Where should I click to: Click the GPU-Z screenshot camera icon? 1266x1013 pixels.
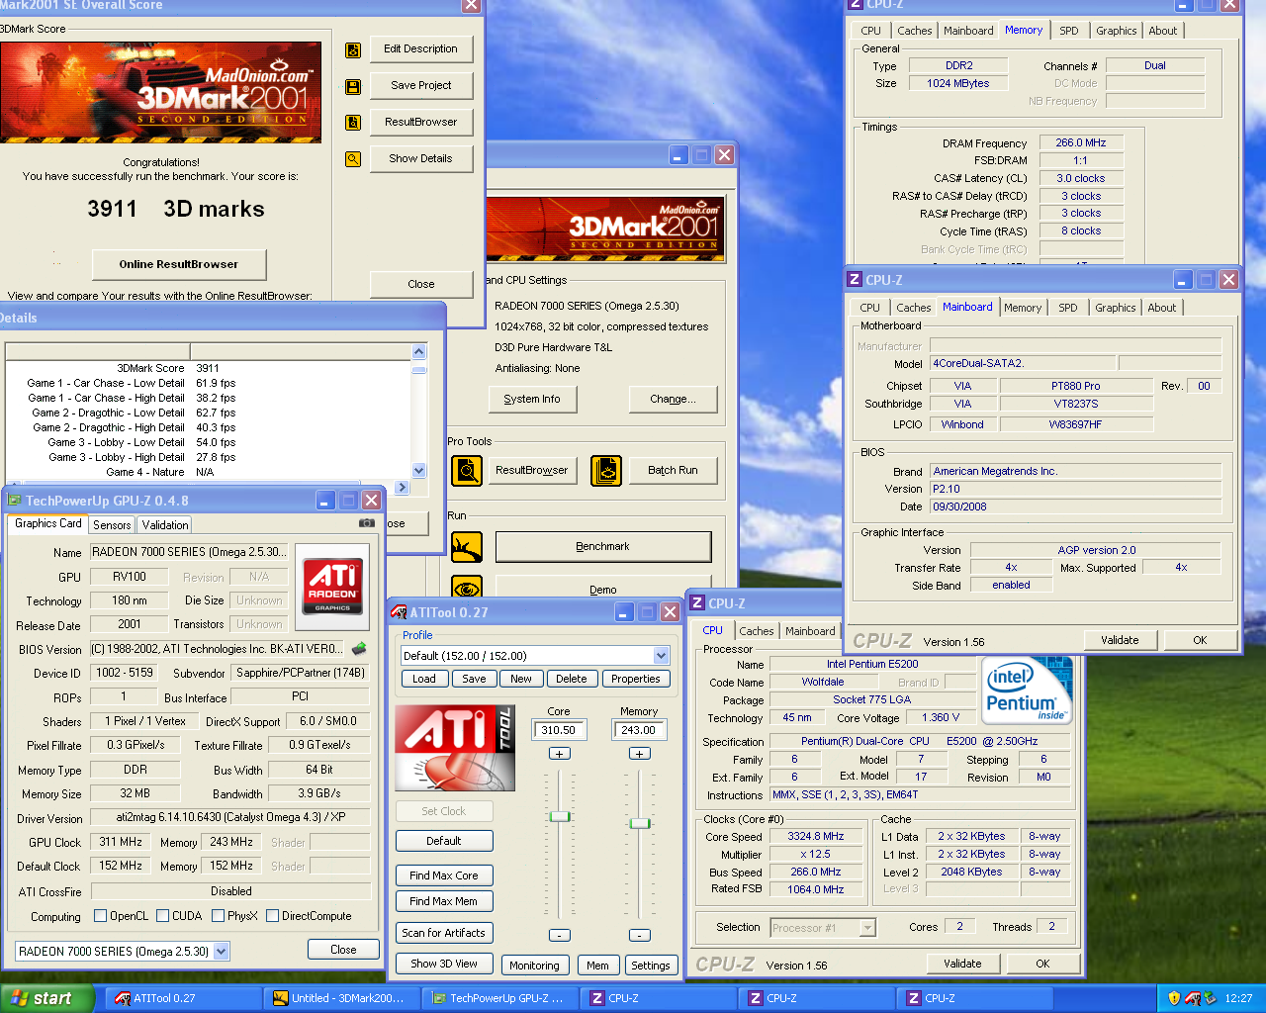(x=367, y=523)
